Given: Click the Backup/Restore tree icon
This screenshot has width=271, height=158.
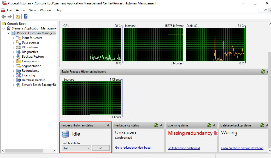Looking at the screenshot, I should 19,57.
